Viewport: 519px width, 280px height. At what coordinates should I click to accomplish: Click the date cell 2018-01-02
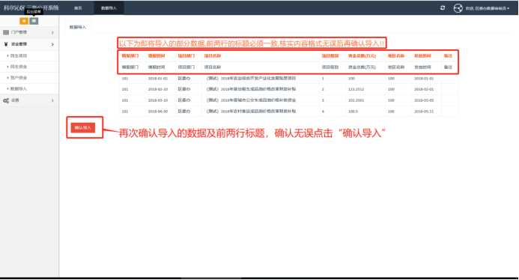[x=158, y=79]
